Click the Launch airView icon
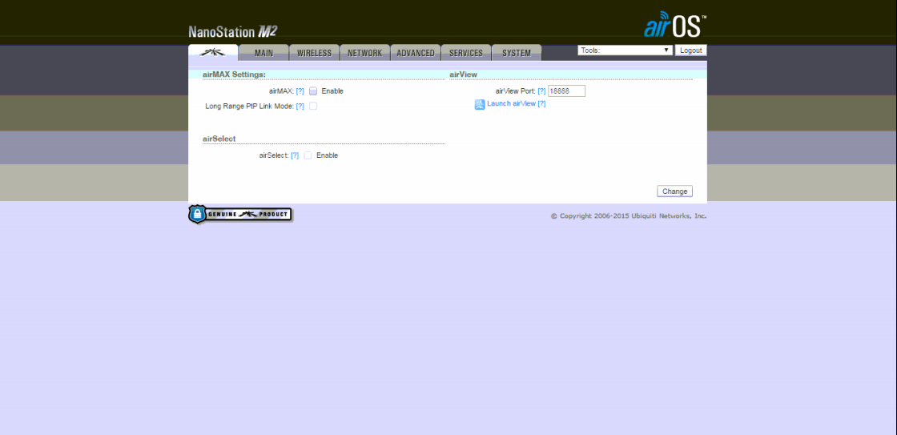 click(x=480, y=104)
